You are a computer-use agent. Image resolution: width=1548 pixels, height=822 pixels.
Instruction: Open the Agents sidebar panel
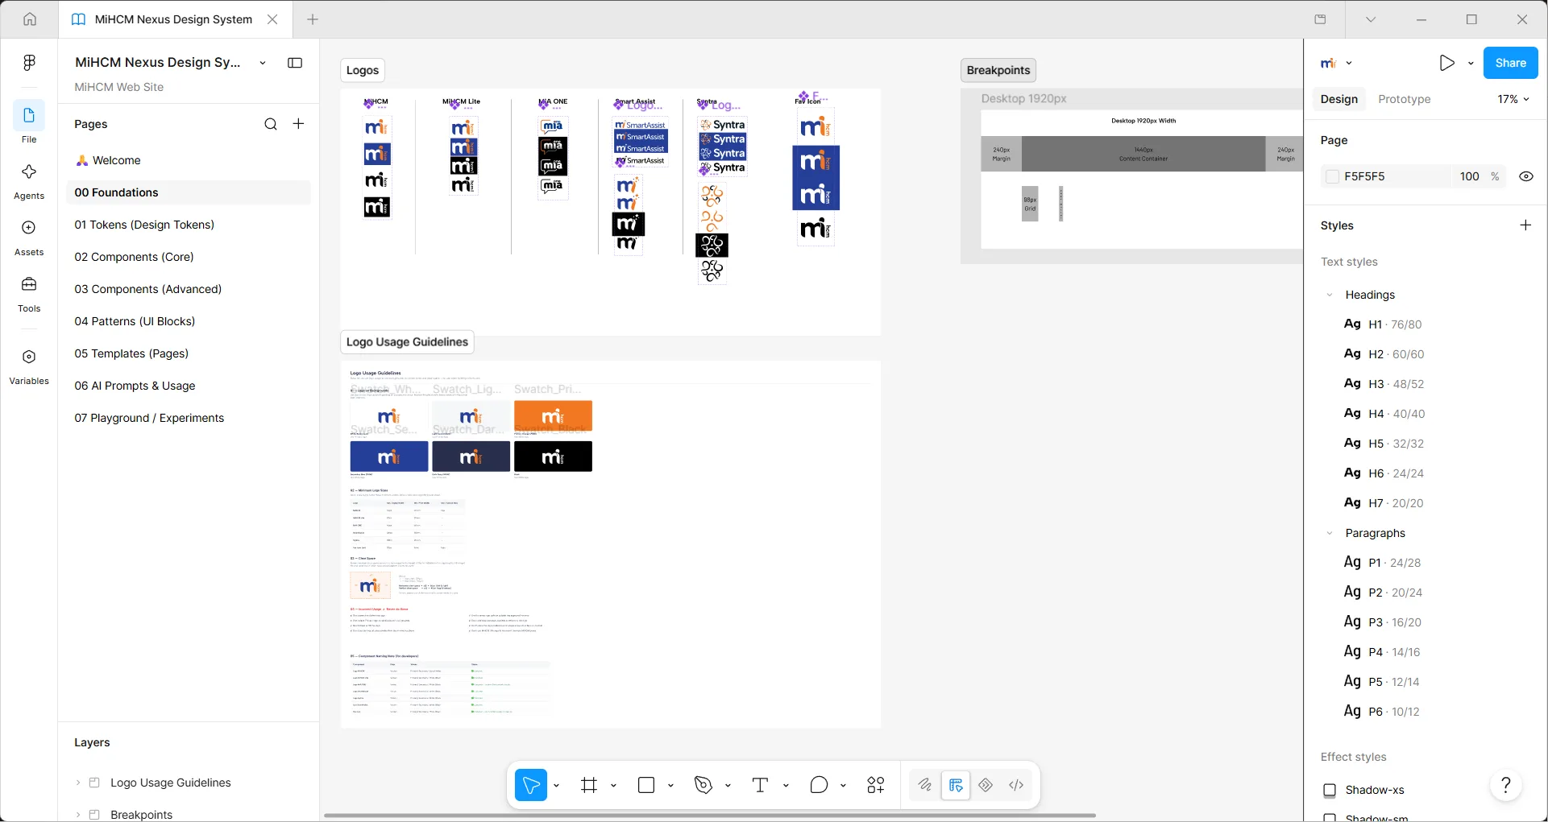pyautogui.click(x=29, y=181)
